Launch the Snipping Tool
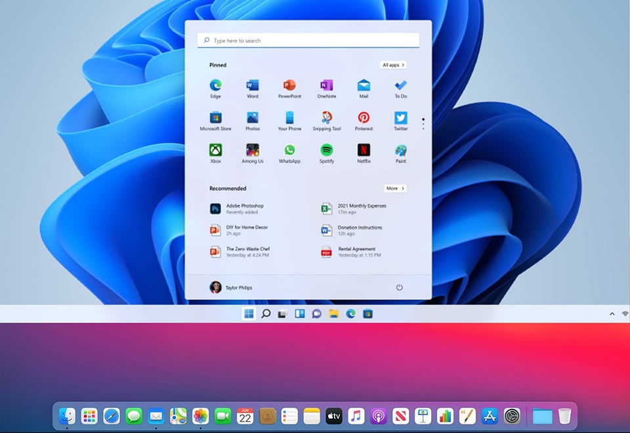This screenshot has width=630, height=433. [326, 121]
